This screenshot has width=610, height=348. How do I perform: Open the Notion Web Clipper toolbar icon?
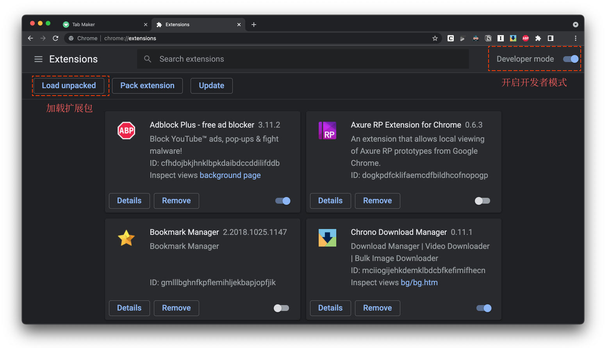click(488, 38)
